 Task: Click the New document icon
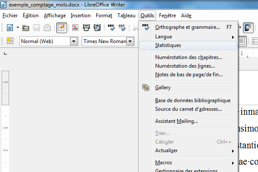coord(10,28)
